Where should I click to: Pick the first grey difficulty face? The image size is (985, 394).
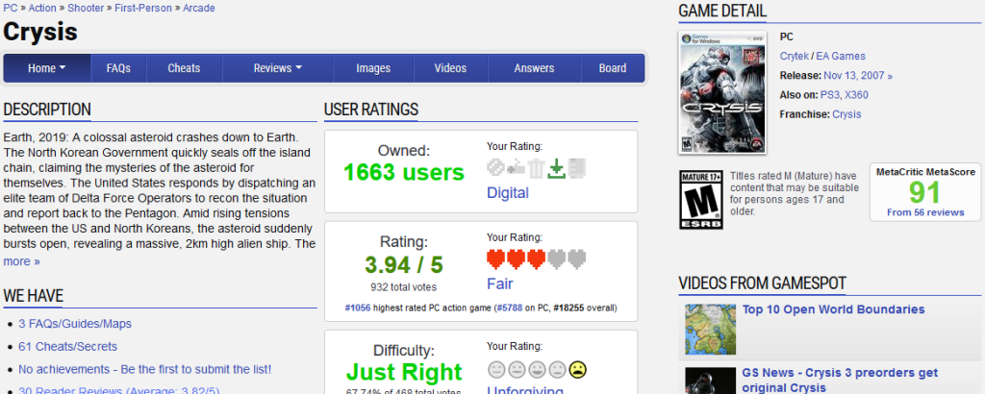click(x=496, y=370)
